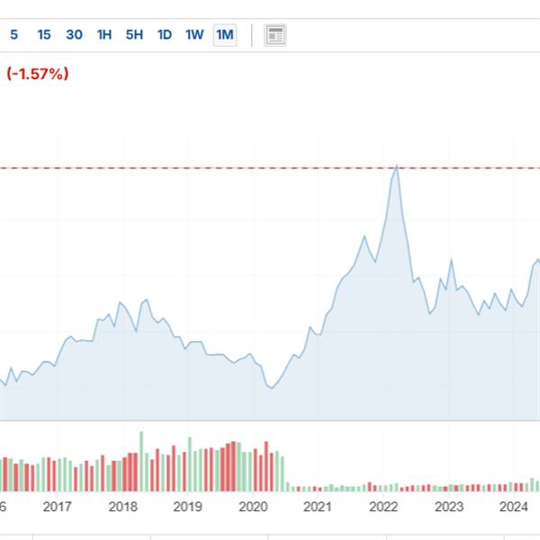Select the active 1M interval button

point(225,35)
